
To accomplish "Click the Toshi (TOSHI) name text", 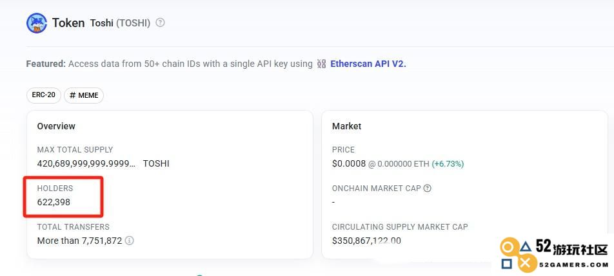I will pyautogui.click(x=120, y=23).
